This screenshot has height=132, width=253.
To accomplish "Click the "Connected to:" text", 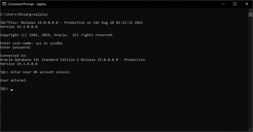I will click(13, 56).
